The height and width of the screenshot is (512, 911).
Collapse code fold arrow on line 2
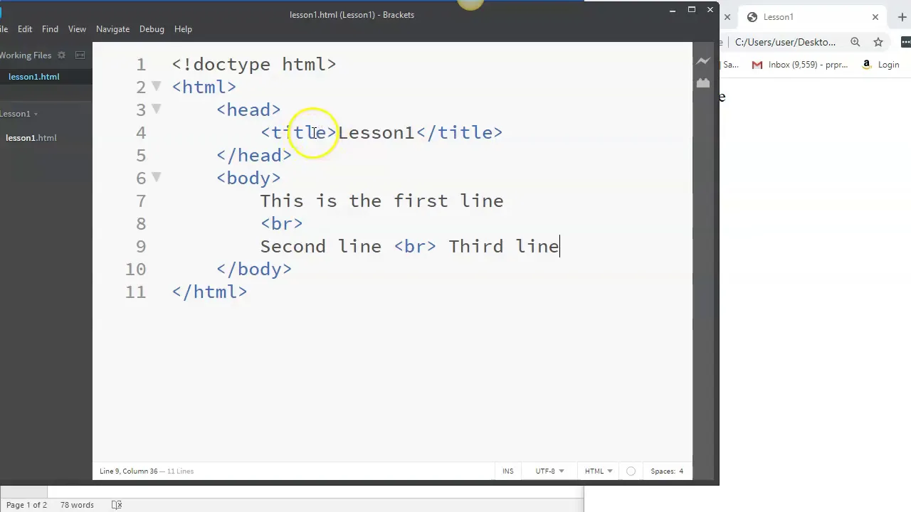157,86
